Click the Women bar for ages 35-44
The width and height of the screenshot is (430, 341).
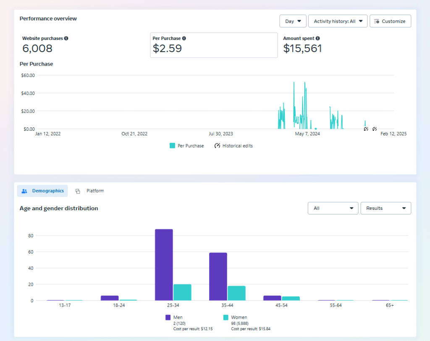click(236, 293)
